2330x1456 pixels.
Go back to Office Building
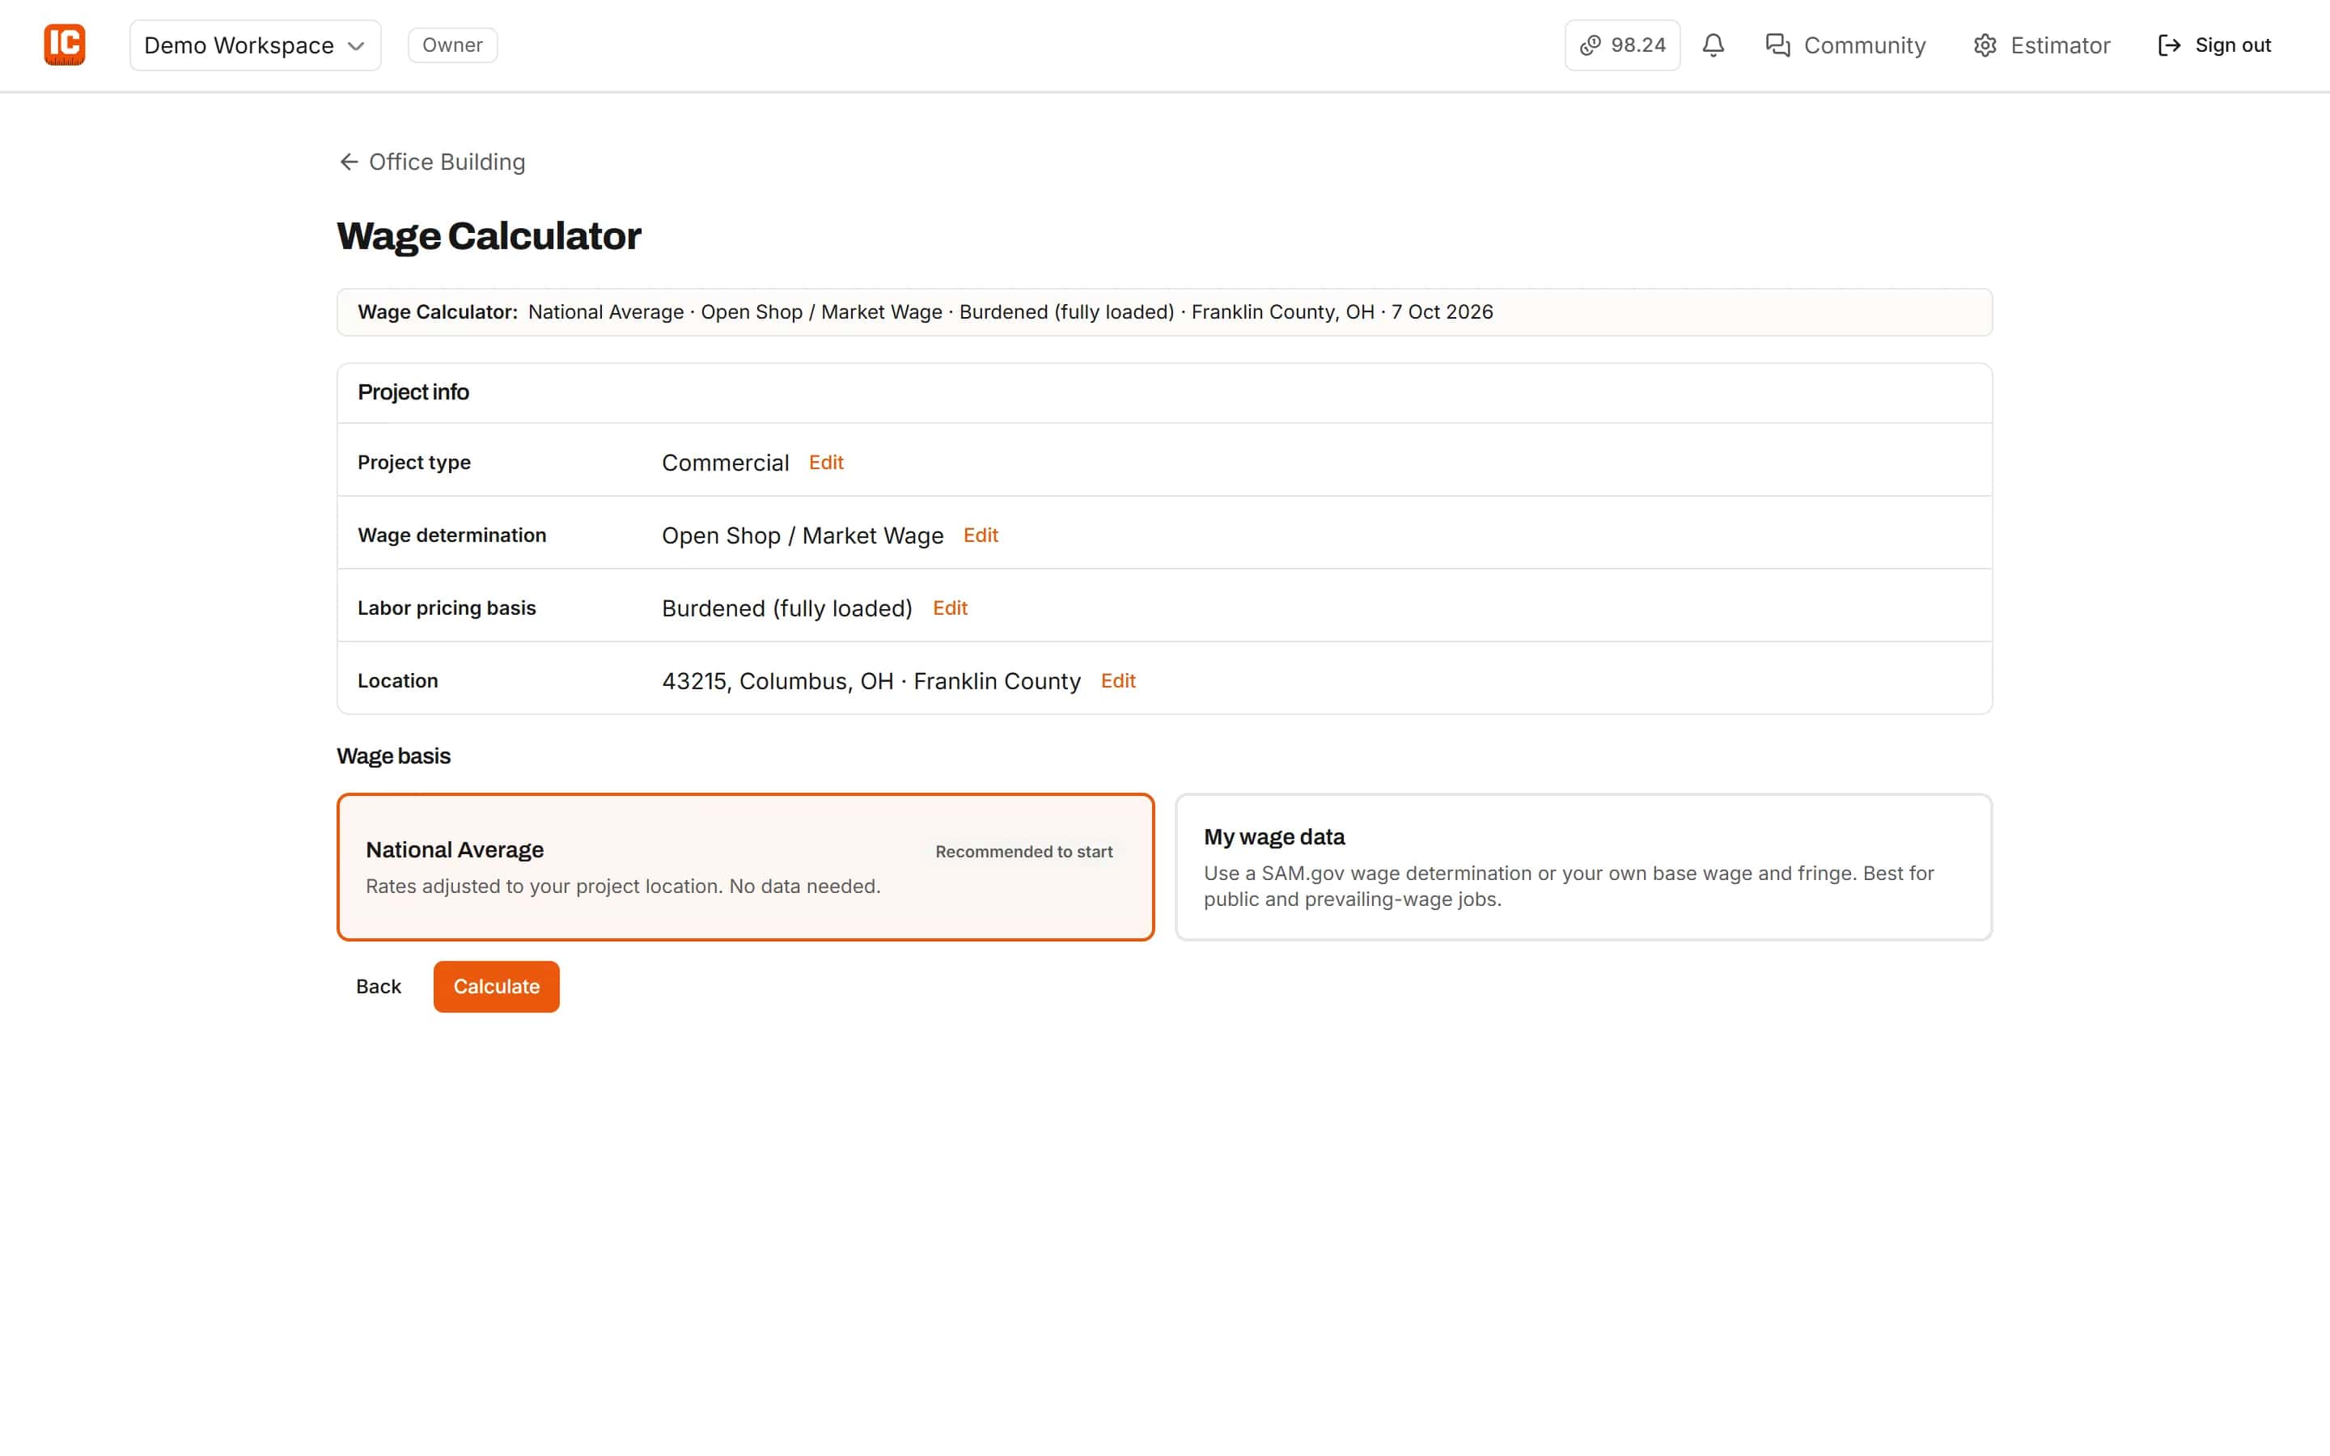tap(432, 162)
